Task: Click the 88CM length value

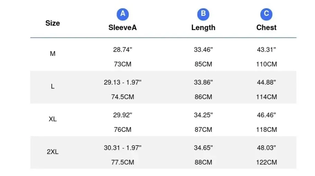Action: 203,162
